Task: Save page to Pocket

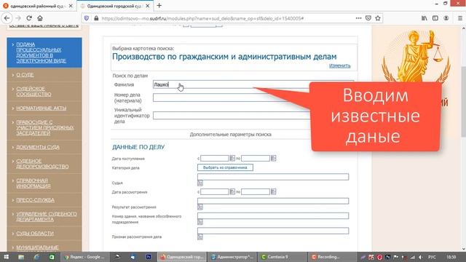Action: click(x=368, y=18)
